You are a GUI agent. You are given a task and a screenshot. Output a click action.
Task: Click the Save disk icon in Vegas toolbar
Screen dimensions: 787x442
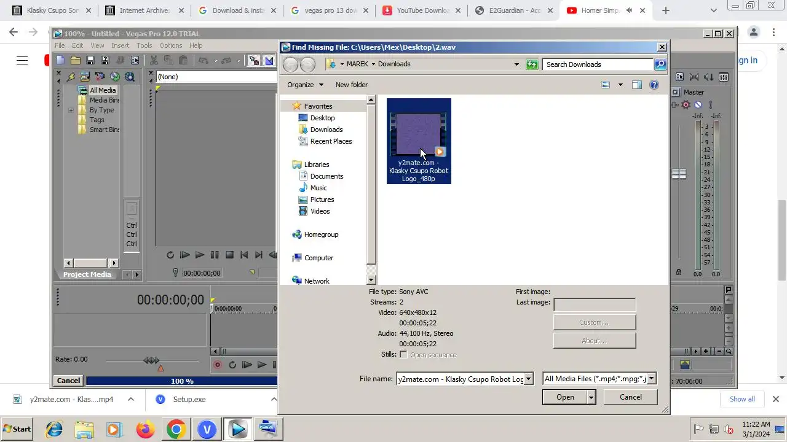90,60
